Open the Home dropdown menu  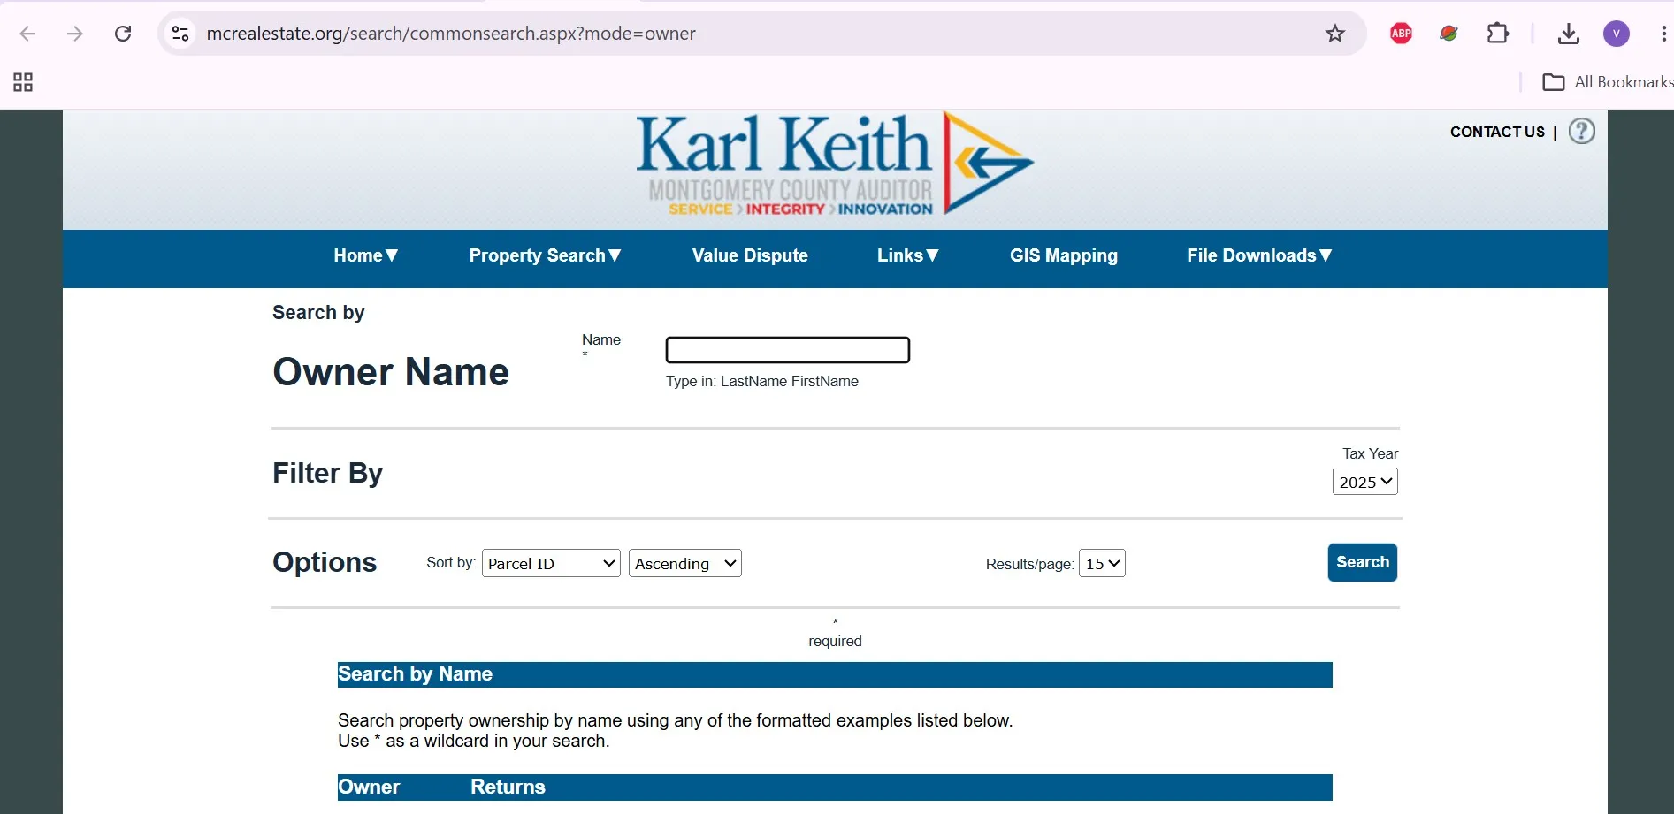pyautogui.click(x=366, y=255)
